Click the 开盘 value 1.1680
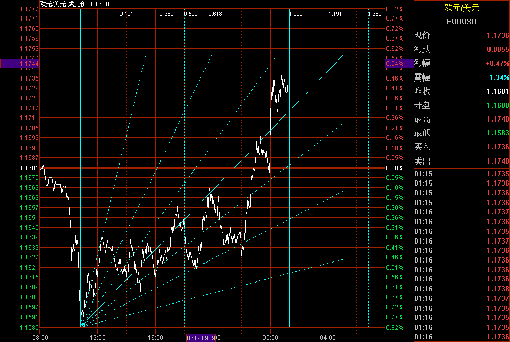 click(498, 105)
